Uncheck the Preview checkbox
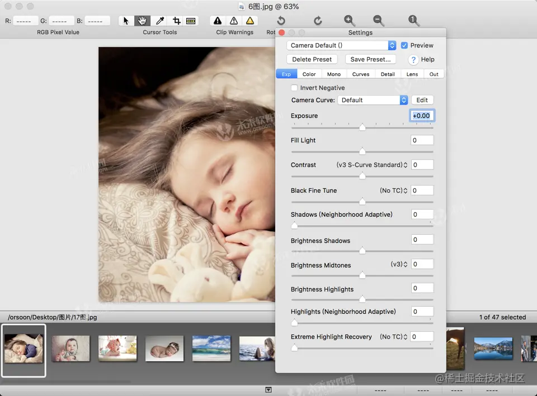 404,45
